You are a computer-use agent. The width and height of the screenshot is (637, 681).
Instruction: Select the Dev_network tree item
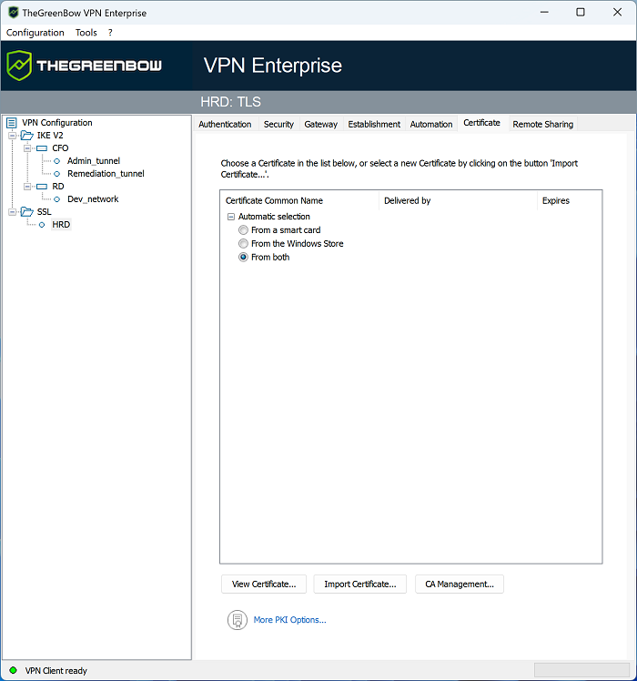click(x=93, y=199)
